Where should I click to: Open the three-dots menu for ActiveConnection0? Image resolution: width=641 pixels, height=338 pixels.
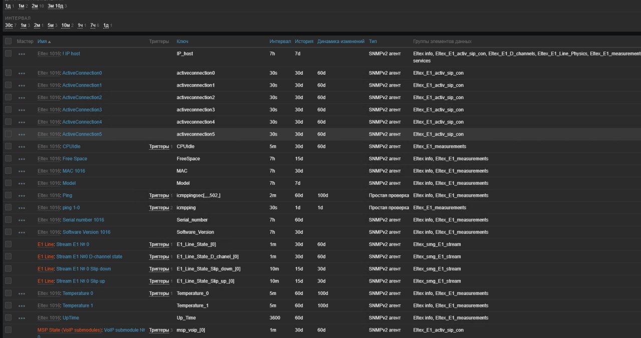point(22,73)
